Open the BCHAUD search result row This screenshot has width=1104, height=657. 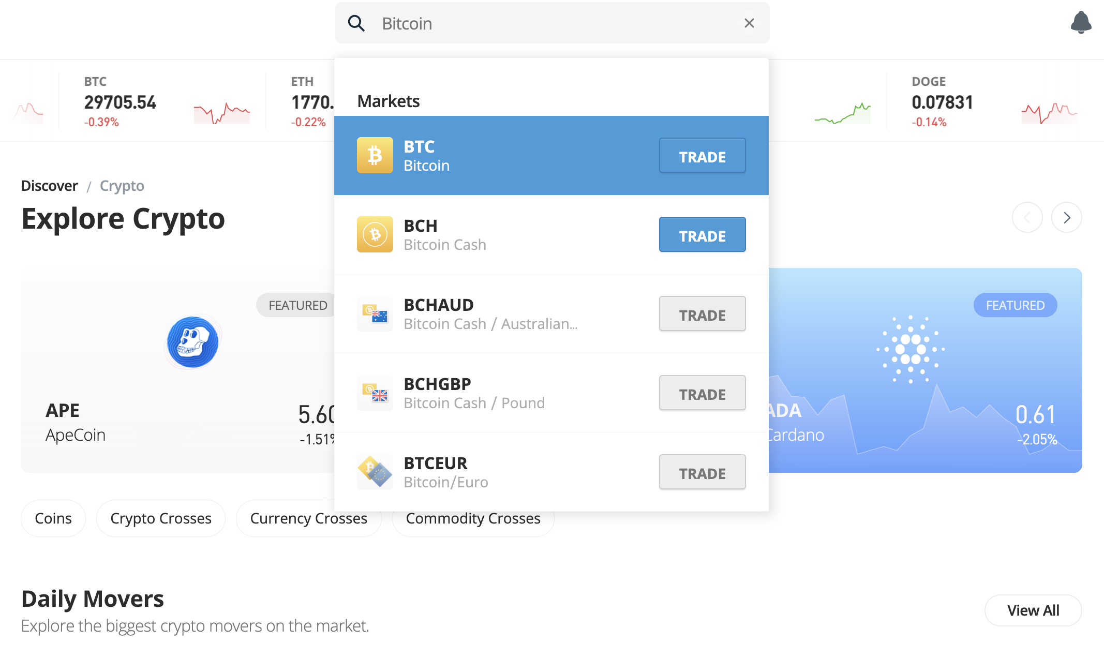point(551,313)
